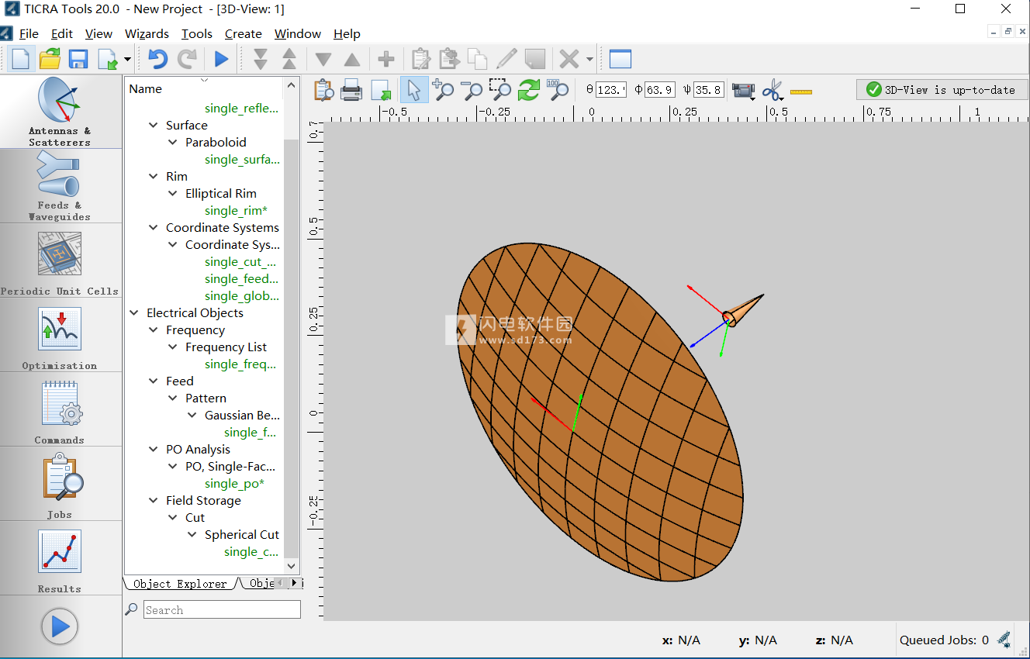The width and height of the screenshot is (1030, 659).
Task: Click the psi angle input field
Action: click(708, 90)
